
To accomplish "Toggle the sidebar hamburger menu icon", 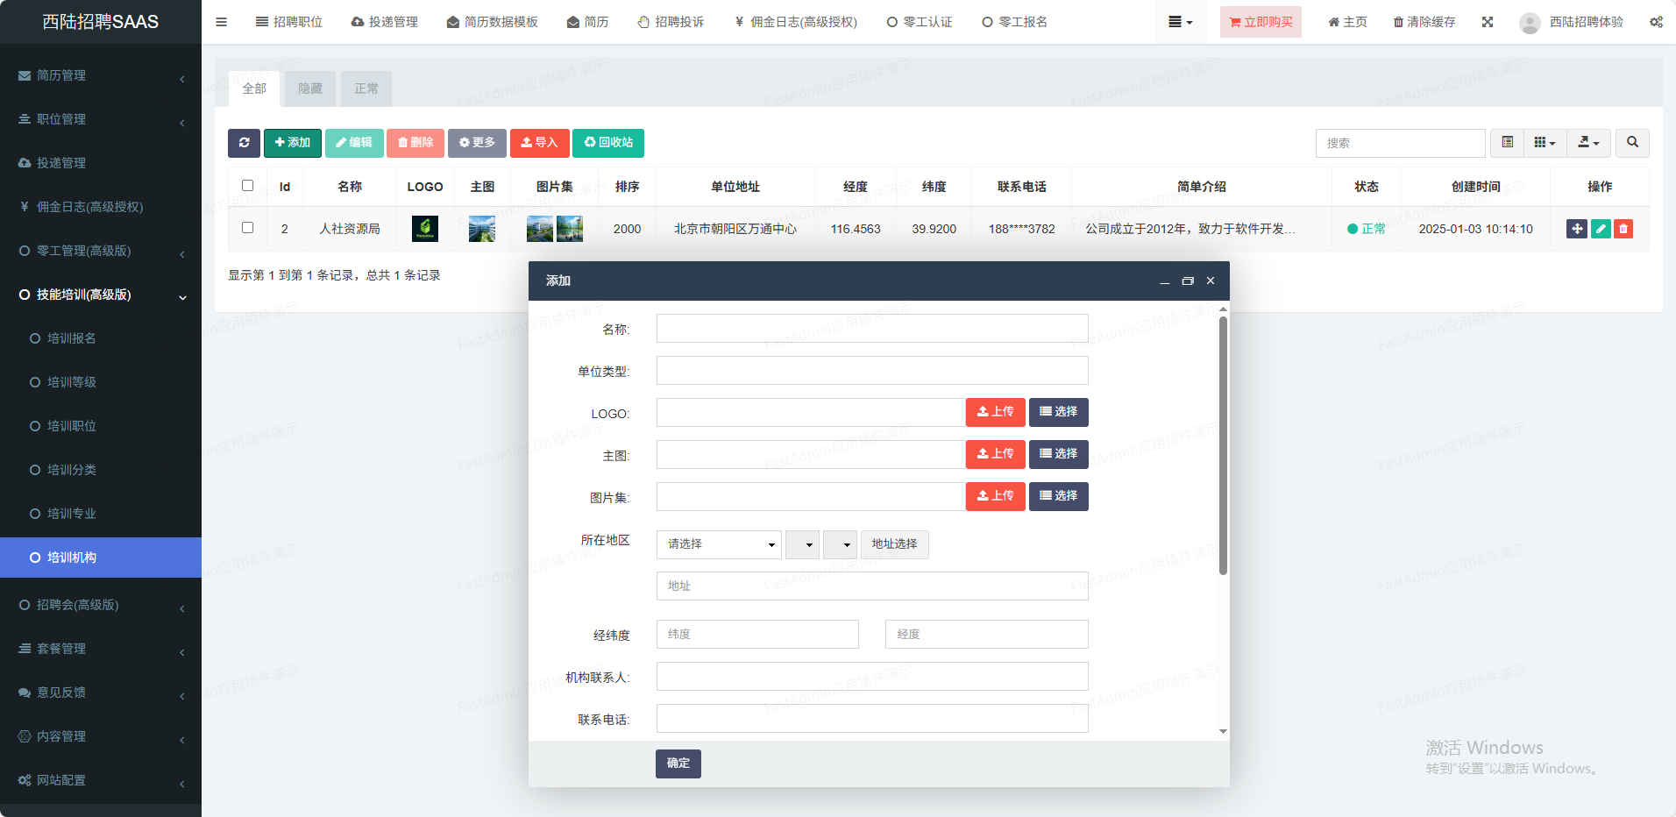I will click(x=222, y=22).
